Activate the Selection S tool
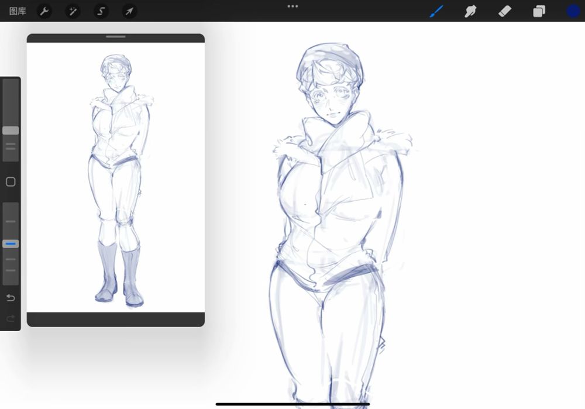The image size is (585, 409). point(101,11)
